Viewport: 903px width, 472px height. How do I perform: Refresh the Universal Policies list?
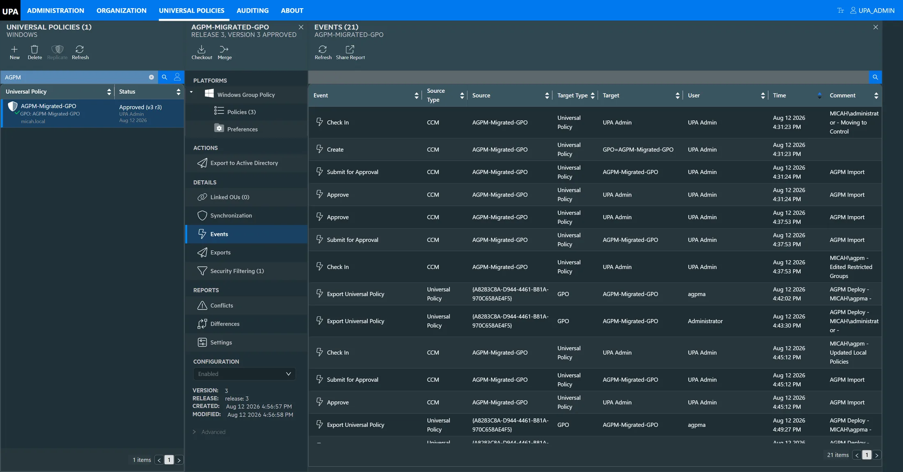[80, 53]
